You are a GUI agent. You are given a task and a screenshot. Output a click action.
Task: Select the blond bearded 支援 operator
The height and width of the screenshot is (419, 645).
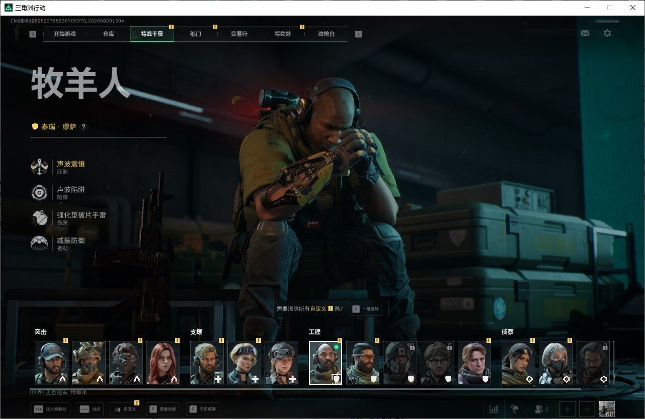(207, 363)
